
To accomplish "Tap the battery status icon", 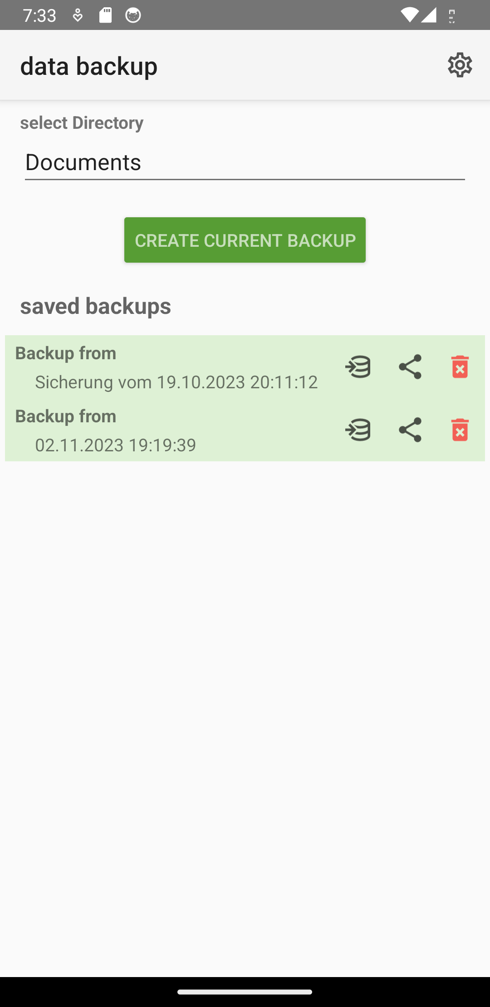I will 452,15.
